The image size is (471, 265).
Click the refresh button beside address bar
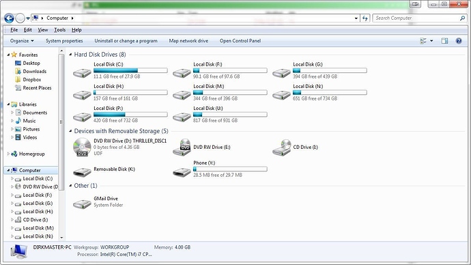click(365, 18)
